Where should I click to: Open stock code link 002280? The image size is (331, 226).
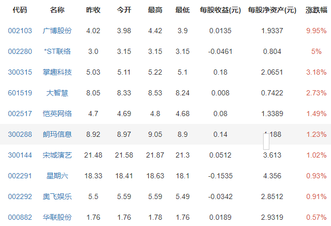click(x=20, y=51)
